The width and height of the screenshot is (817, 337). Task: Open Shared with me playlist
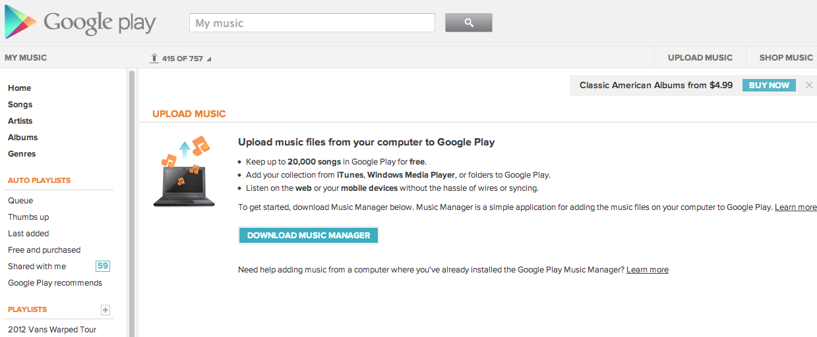(x=37, y=267)
